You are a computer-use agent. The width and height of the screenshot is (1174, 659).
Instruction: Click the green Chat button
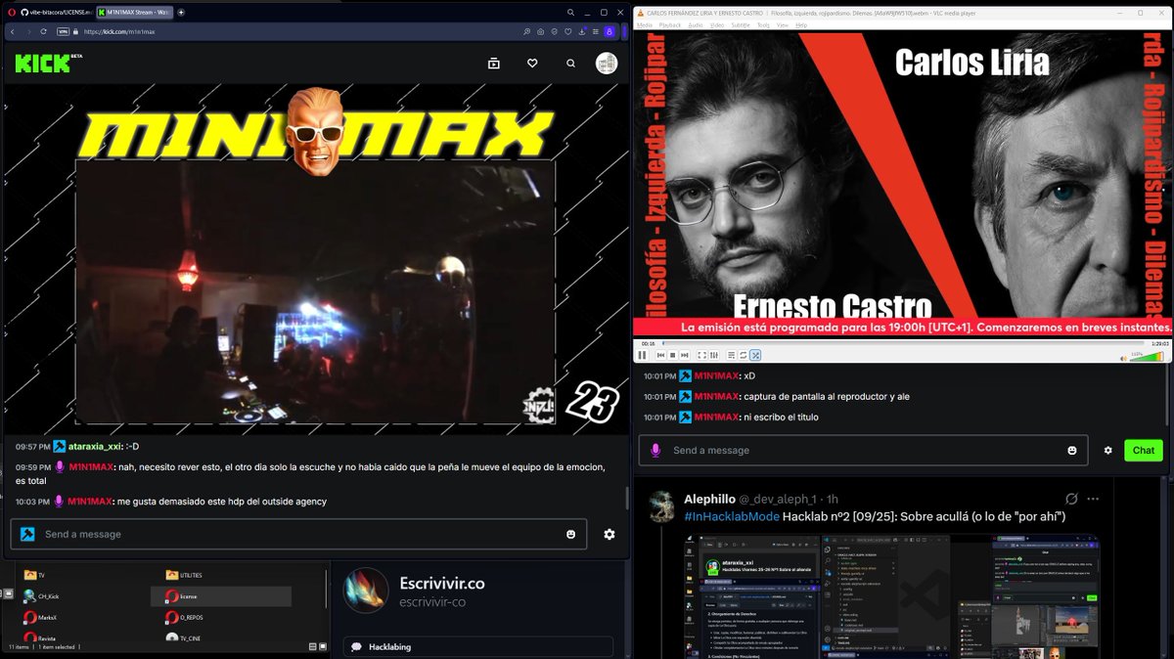click(x=1144, y=450)
